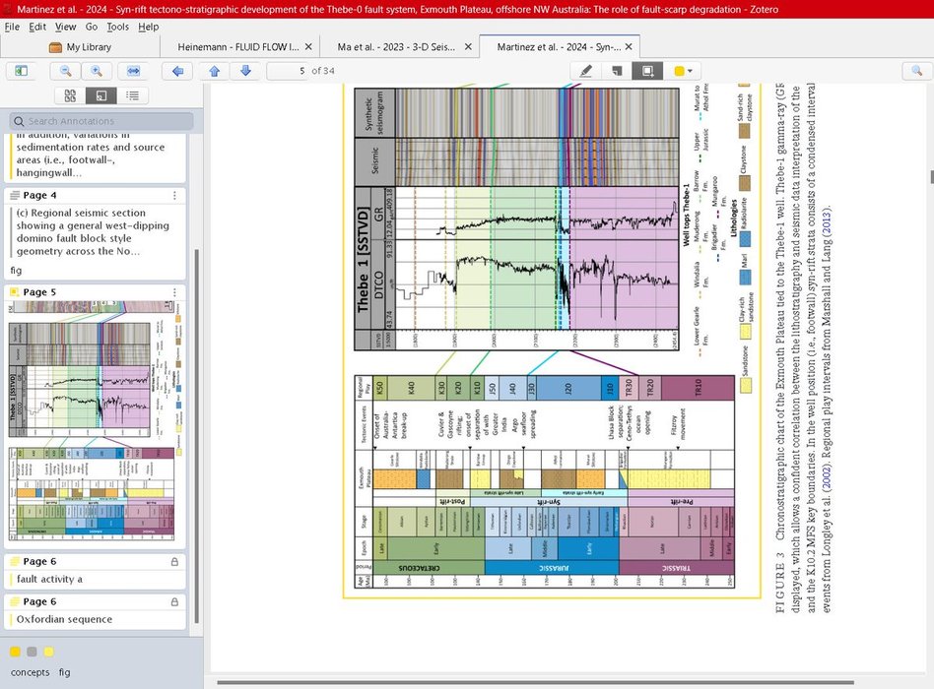The image size is (934, 689).
Task: Click lock icon on 'fault activity a' annotation
Action: (x=174, y=562)
